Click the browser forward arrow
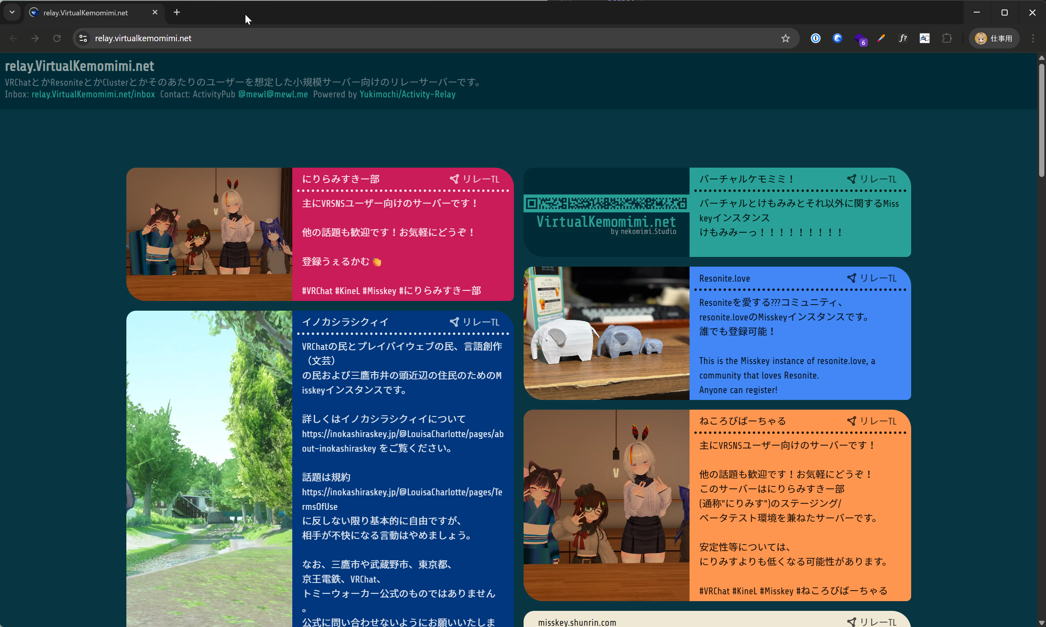1046x627 pixels. click(35, 38)
